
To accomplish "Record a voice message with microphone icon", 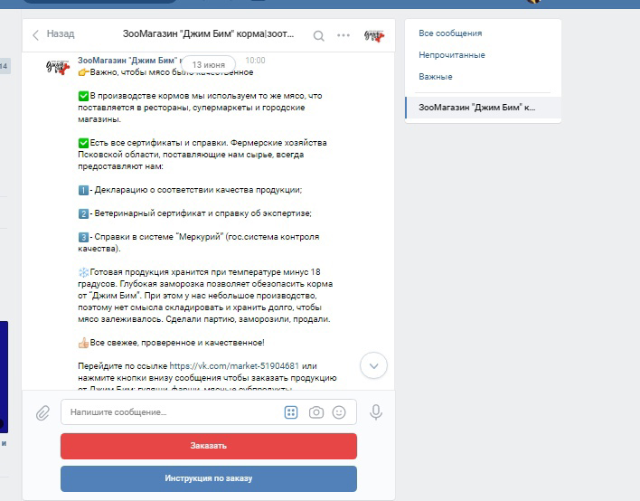I will click(x=376, y=412).
